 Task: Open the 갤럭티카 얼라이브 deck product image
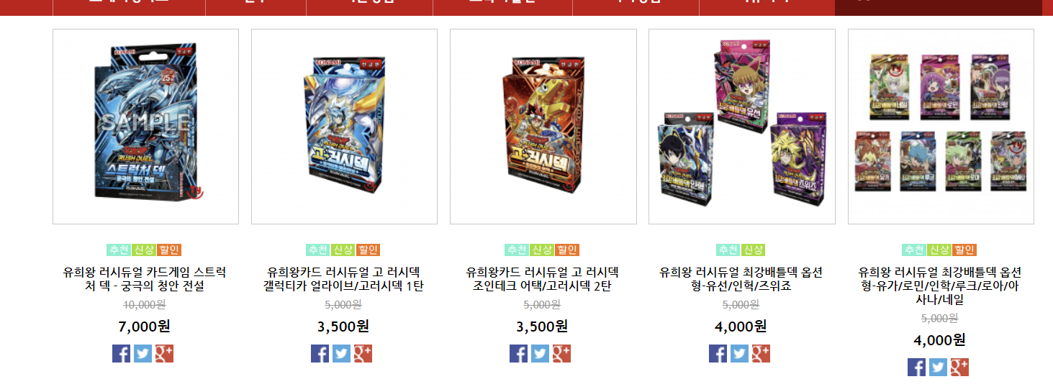pos(344,127)
